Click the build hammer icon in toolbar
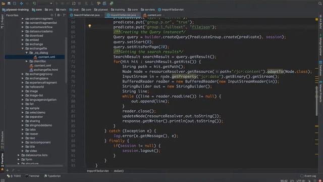323x182 pixels. 99,4
